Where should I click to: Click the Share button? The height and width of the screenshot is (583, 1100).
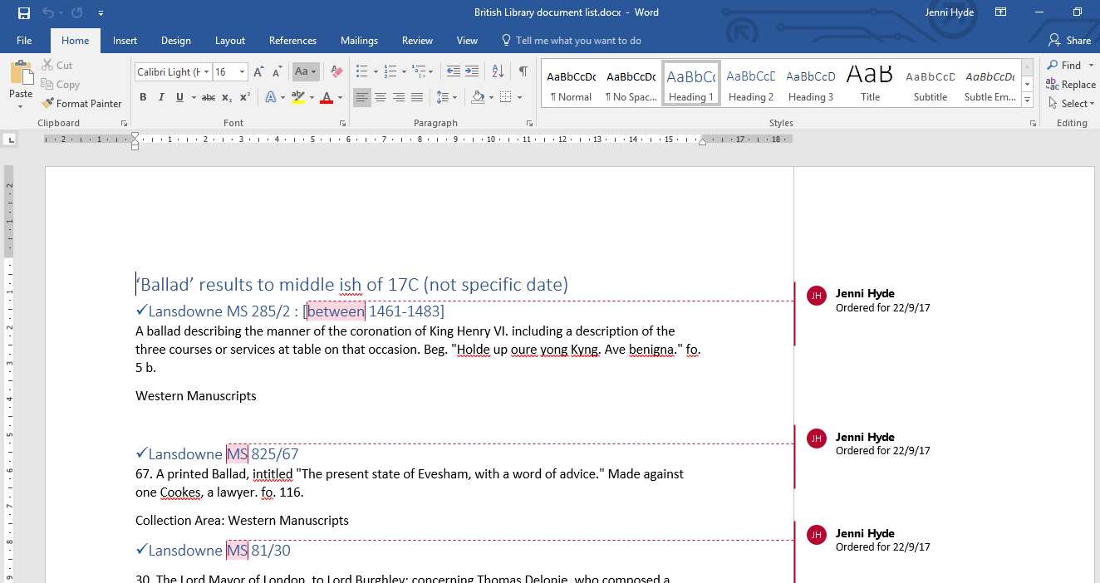pyautogui.click(x=1069, y=41)
